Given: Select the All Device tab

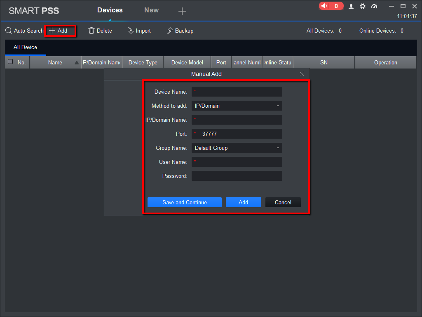Looking at the screenshot, I should tap(25, 47).
